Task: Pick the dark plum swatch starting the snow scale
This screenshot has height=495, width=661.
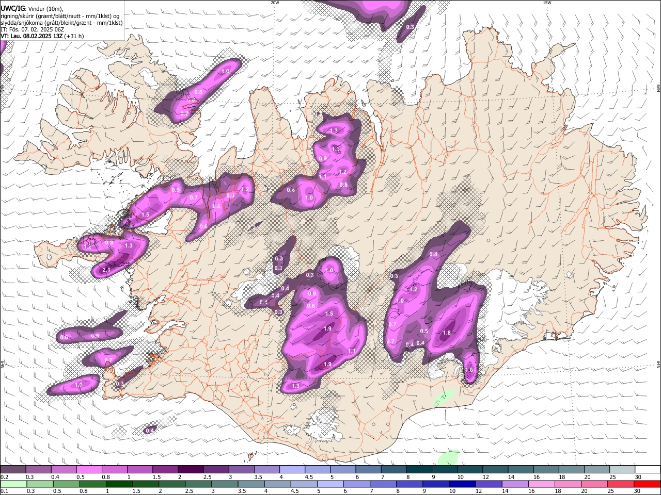Action: point(13,469)
